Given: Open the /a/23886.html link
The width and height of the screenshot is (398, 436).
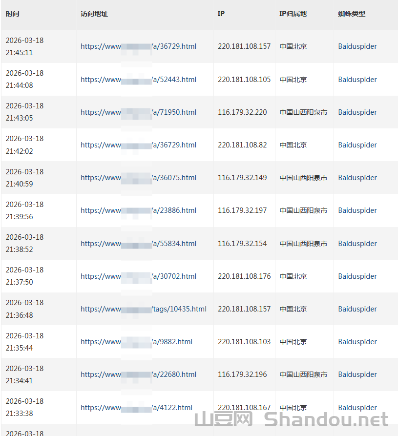Looking at the screenshot, I should [x=138, y=210].
